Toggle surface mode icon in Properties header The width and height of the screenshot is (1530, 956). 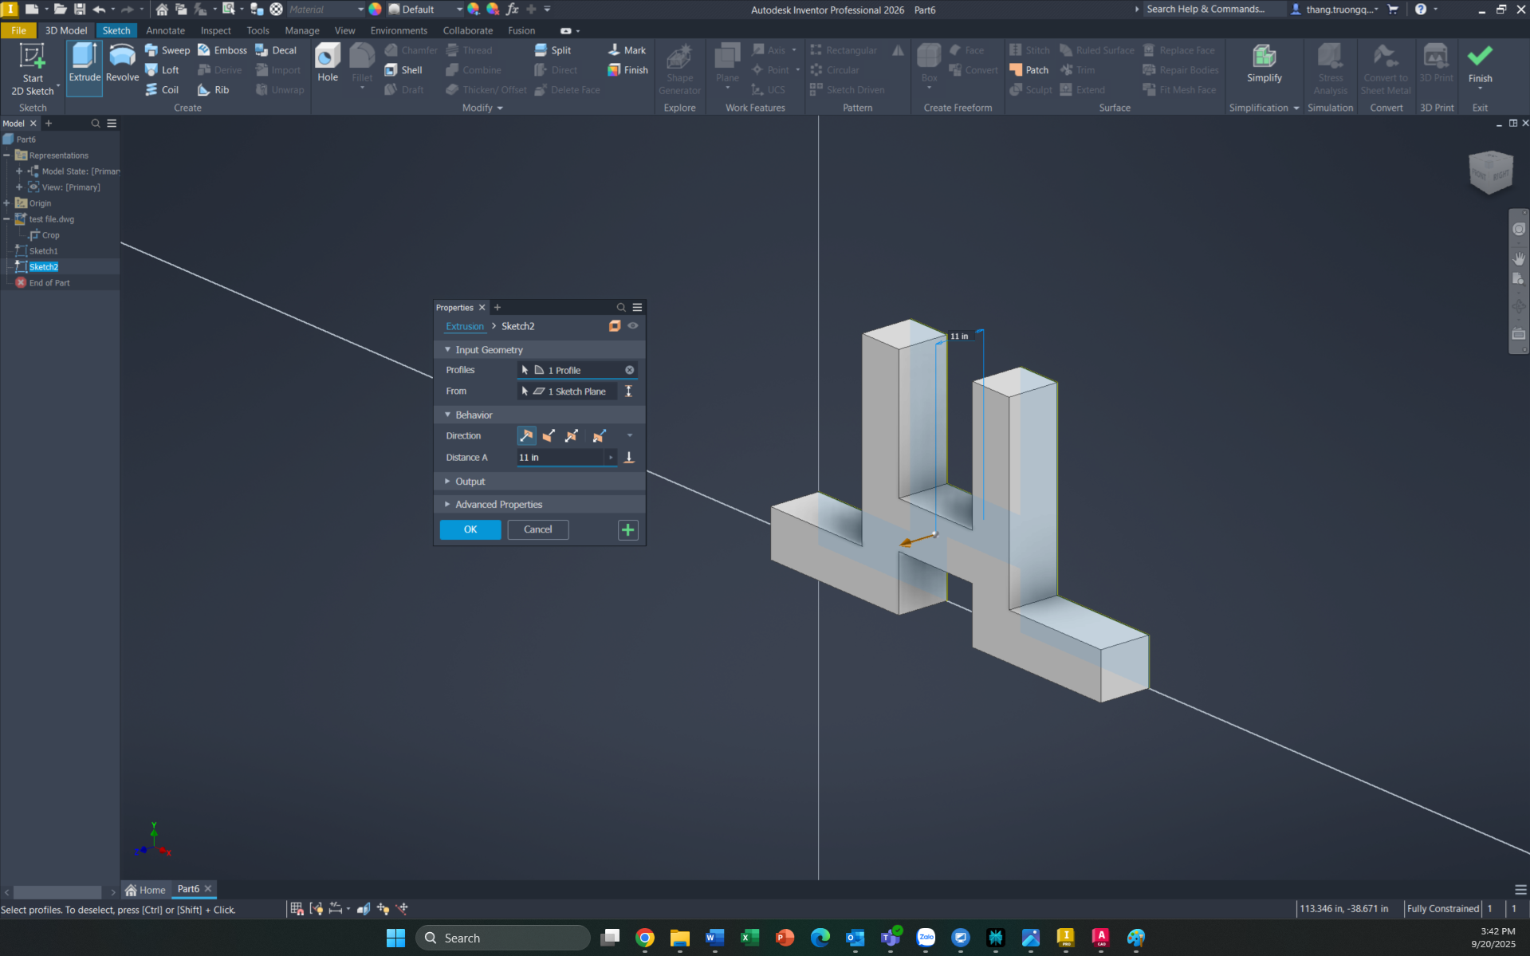point(615,326)
